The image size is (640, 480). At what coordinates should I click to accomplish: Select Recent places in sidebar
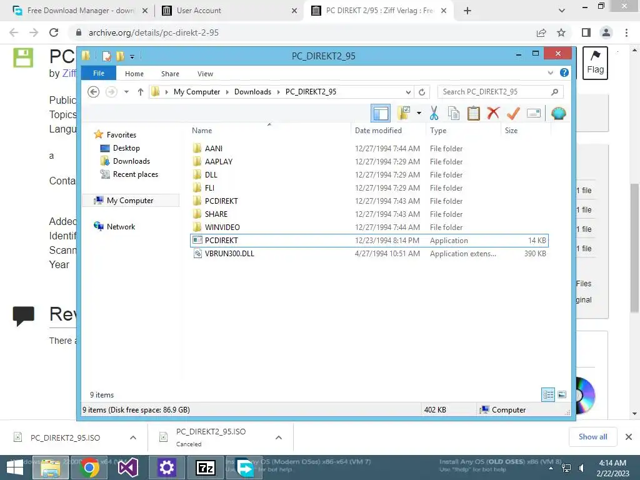[x=136, y=174]
